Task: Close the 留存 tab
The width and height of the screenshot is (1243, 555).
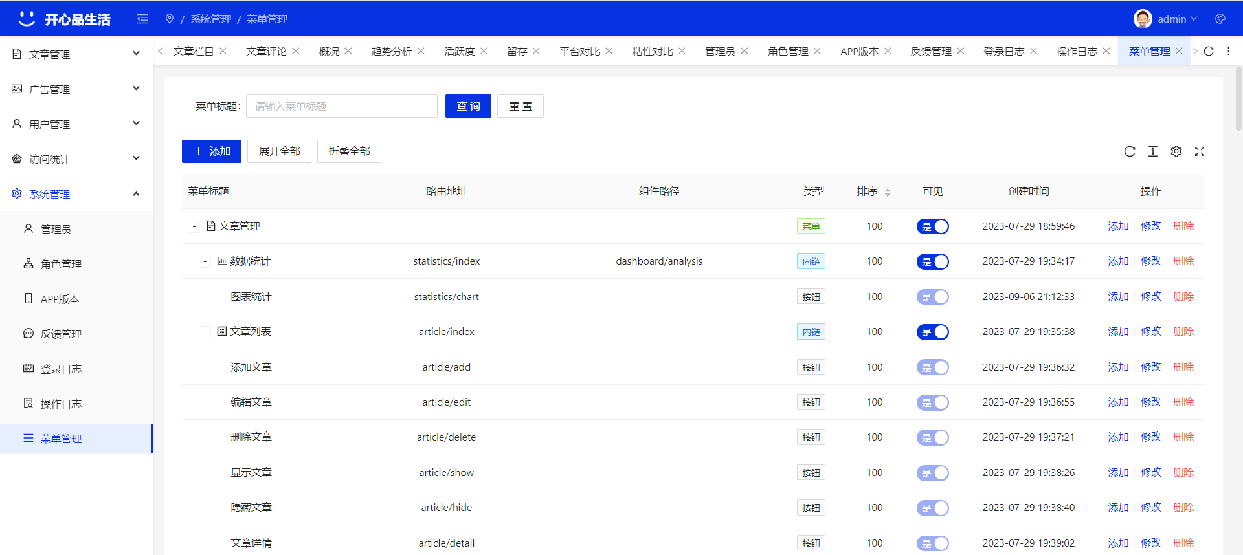Action: point(536,51)
